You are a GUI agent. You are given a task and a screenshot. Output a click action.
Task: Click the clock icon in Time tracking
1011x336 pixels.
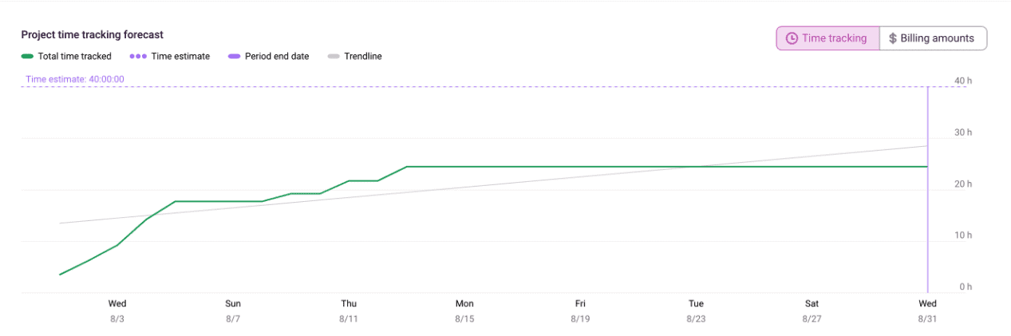pyautogui.click(x=792, y=38)
